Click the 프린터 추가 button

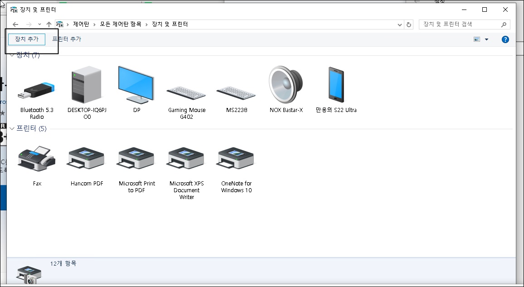coord(67,39)
